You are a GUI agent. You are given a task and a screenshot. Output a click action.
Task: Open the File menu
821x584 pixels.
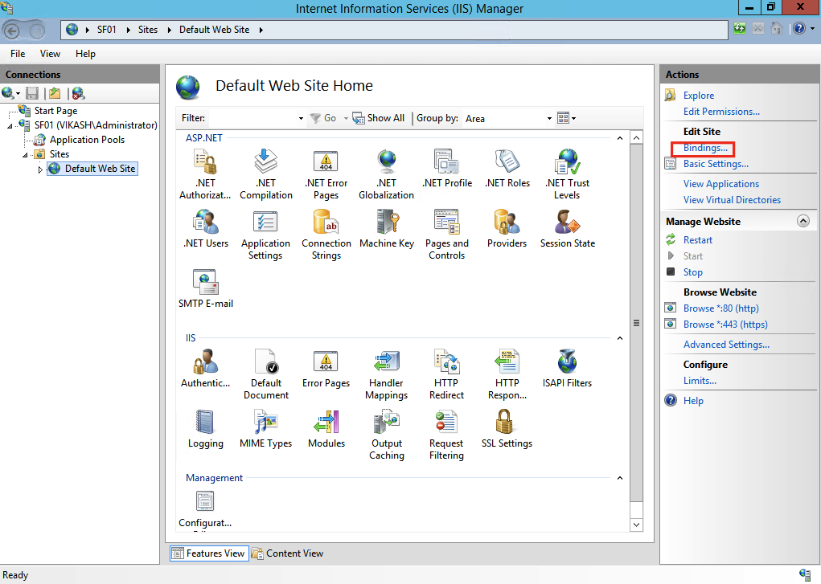[18, 54]
